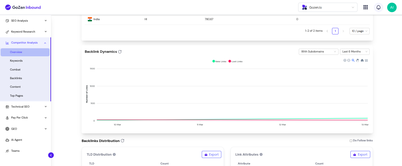402x166 pixels.
Task: Reset chart zoom with home icon
Action: 362,60
